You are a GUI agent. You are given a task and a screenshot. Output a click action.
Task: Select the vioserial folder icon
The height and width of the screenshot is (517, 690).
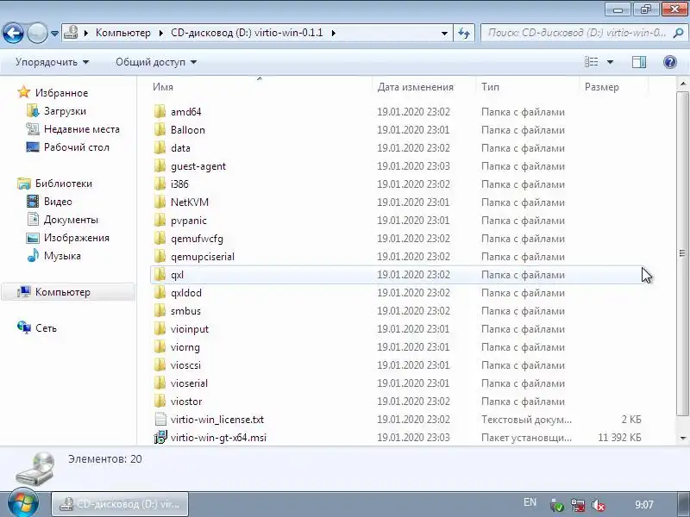pos(160,383)
